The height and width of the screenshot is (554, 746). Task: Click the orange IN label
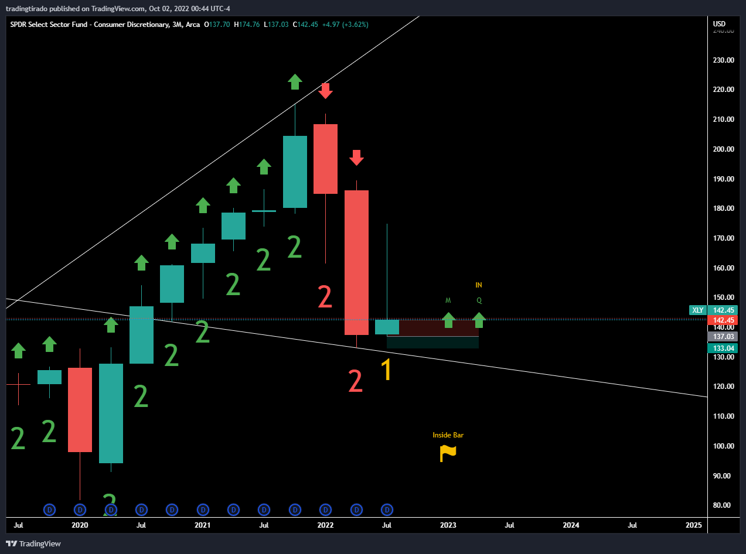pyautogui.click(x=479, y=285)
